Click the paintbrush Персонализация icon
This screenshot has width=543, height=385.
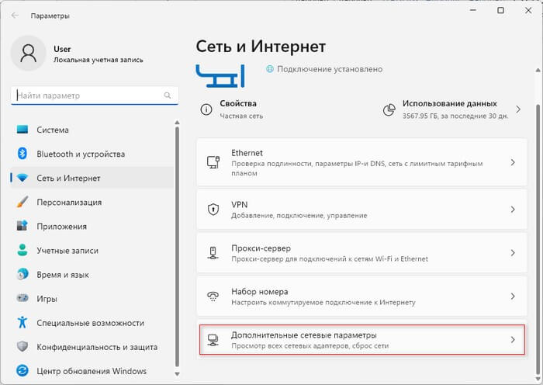click(x=22, y=202)
